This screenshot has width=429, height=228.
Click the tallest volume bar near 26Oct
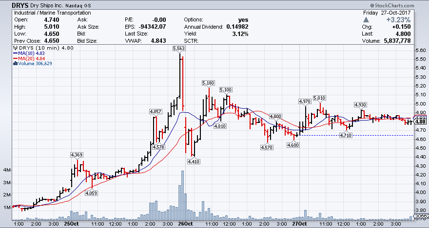pyautogui.click(x=182, y=194)
